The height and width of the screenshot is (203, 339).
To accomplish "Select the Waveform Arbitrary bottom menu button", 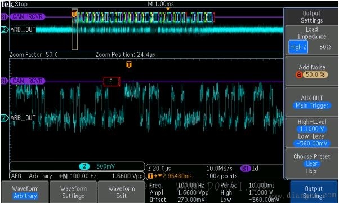I will coord(25,192).
